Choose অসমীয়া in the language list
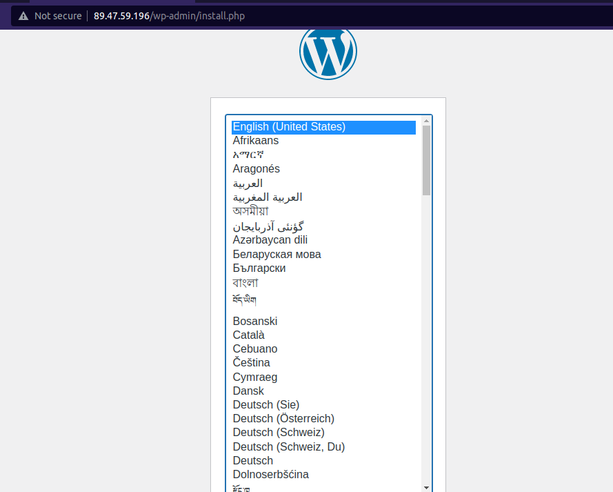Viewport: 613px width, 492px height. click(x=323, y=211)
